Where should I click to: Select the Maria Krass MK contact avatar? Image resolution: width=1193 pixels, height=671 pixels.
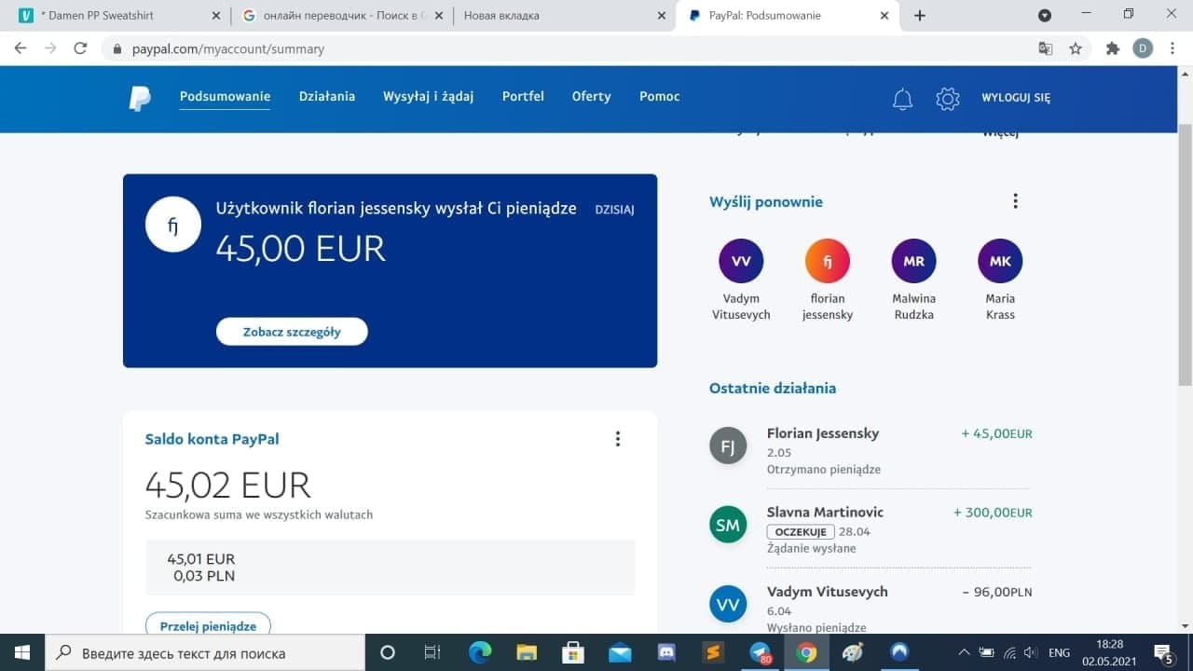coord(1000,261)
